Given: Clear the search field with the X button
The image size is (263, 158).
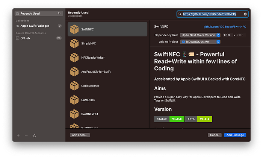Looking at the screenshot, I should pyautogui.click(x=245, y=14).
